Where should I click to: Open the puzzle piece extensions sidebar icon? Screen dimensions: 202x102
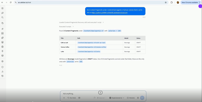[x=2, y=38]
